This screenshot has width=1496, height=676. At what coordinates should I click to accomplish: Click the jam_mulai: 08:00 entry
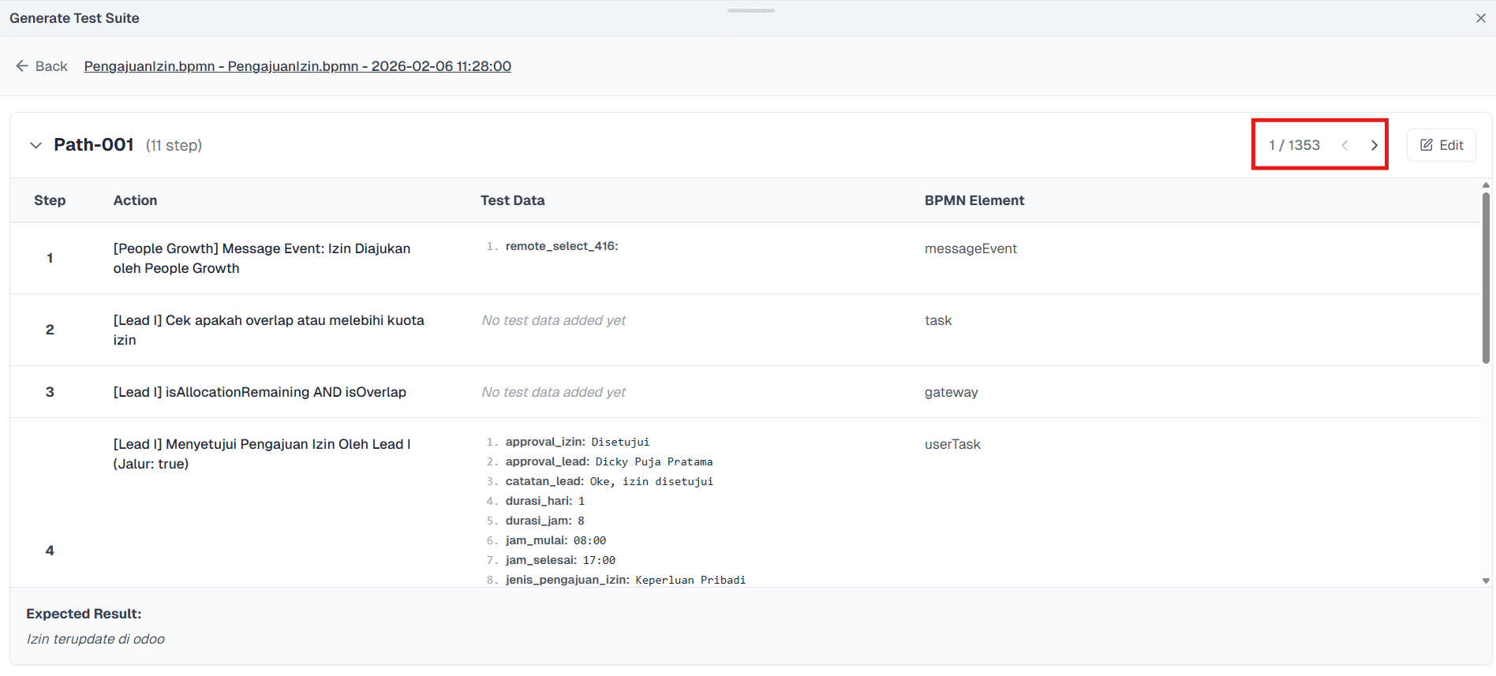pyautogui.click(x=555, y=540)
